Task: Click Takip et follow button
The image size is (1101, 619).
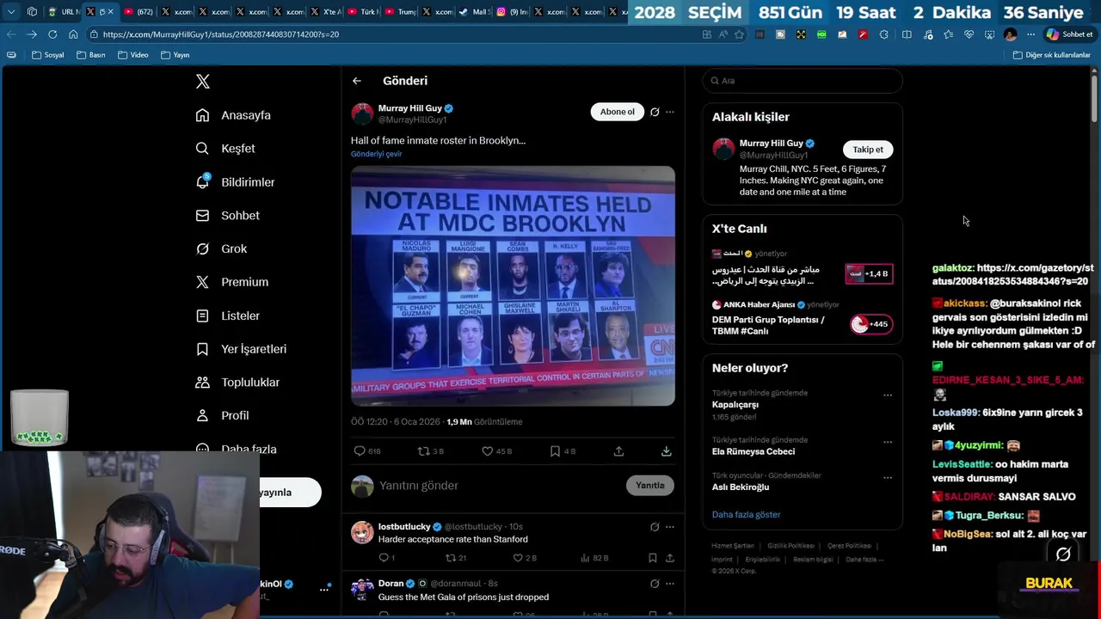Action: tap(867, 150)
